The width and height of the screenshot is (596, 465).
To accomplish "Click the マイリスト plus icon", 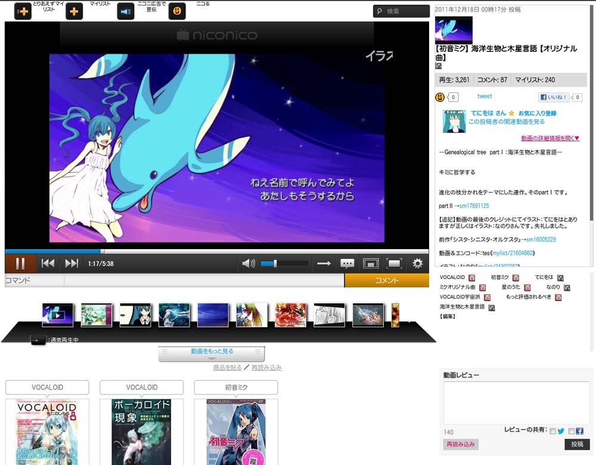I will point(74,11).
